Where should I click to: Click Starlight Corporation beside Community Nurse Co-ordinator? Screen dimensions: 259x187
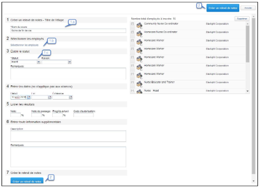click(x=217, y=24)
